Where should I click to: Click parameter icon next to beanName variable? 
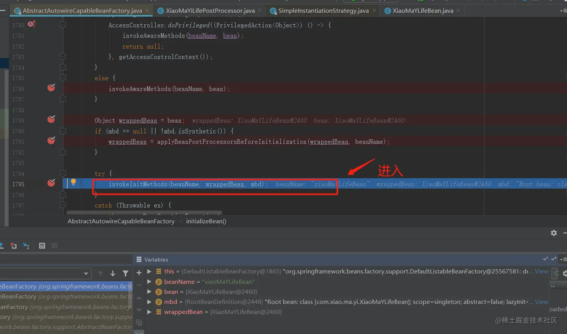158,282
